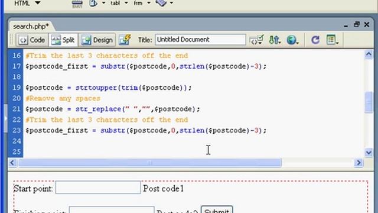Click $postcode_first on line 23
This screenshot has width=378, height=213.
pos(57,131)
